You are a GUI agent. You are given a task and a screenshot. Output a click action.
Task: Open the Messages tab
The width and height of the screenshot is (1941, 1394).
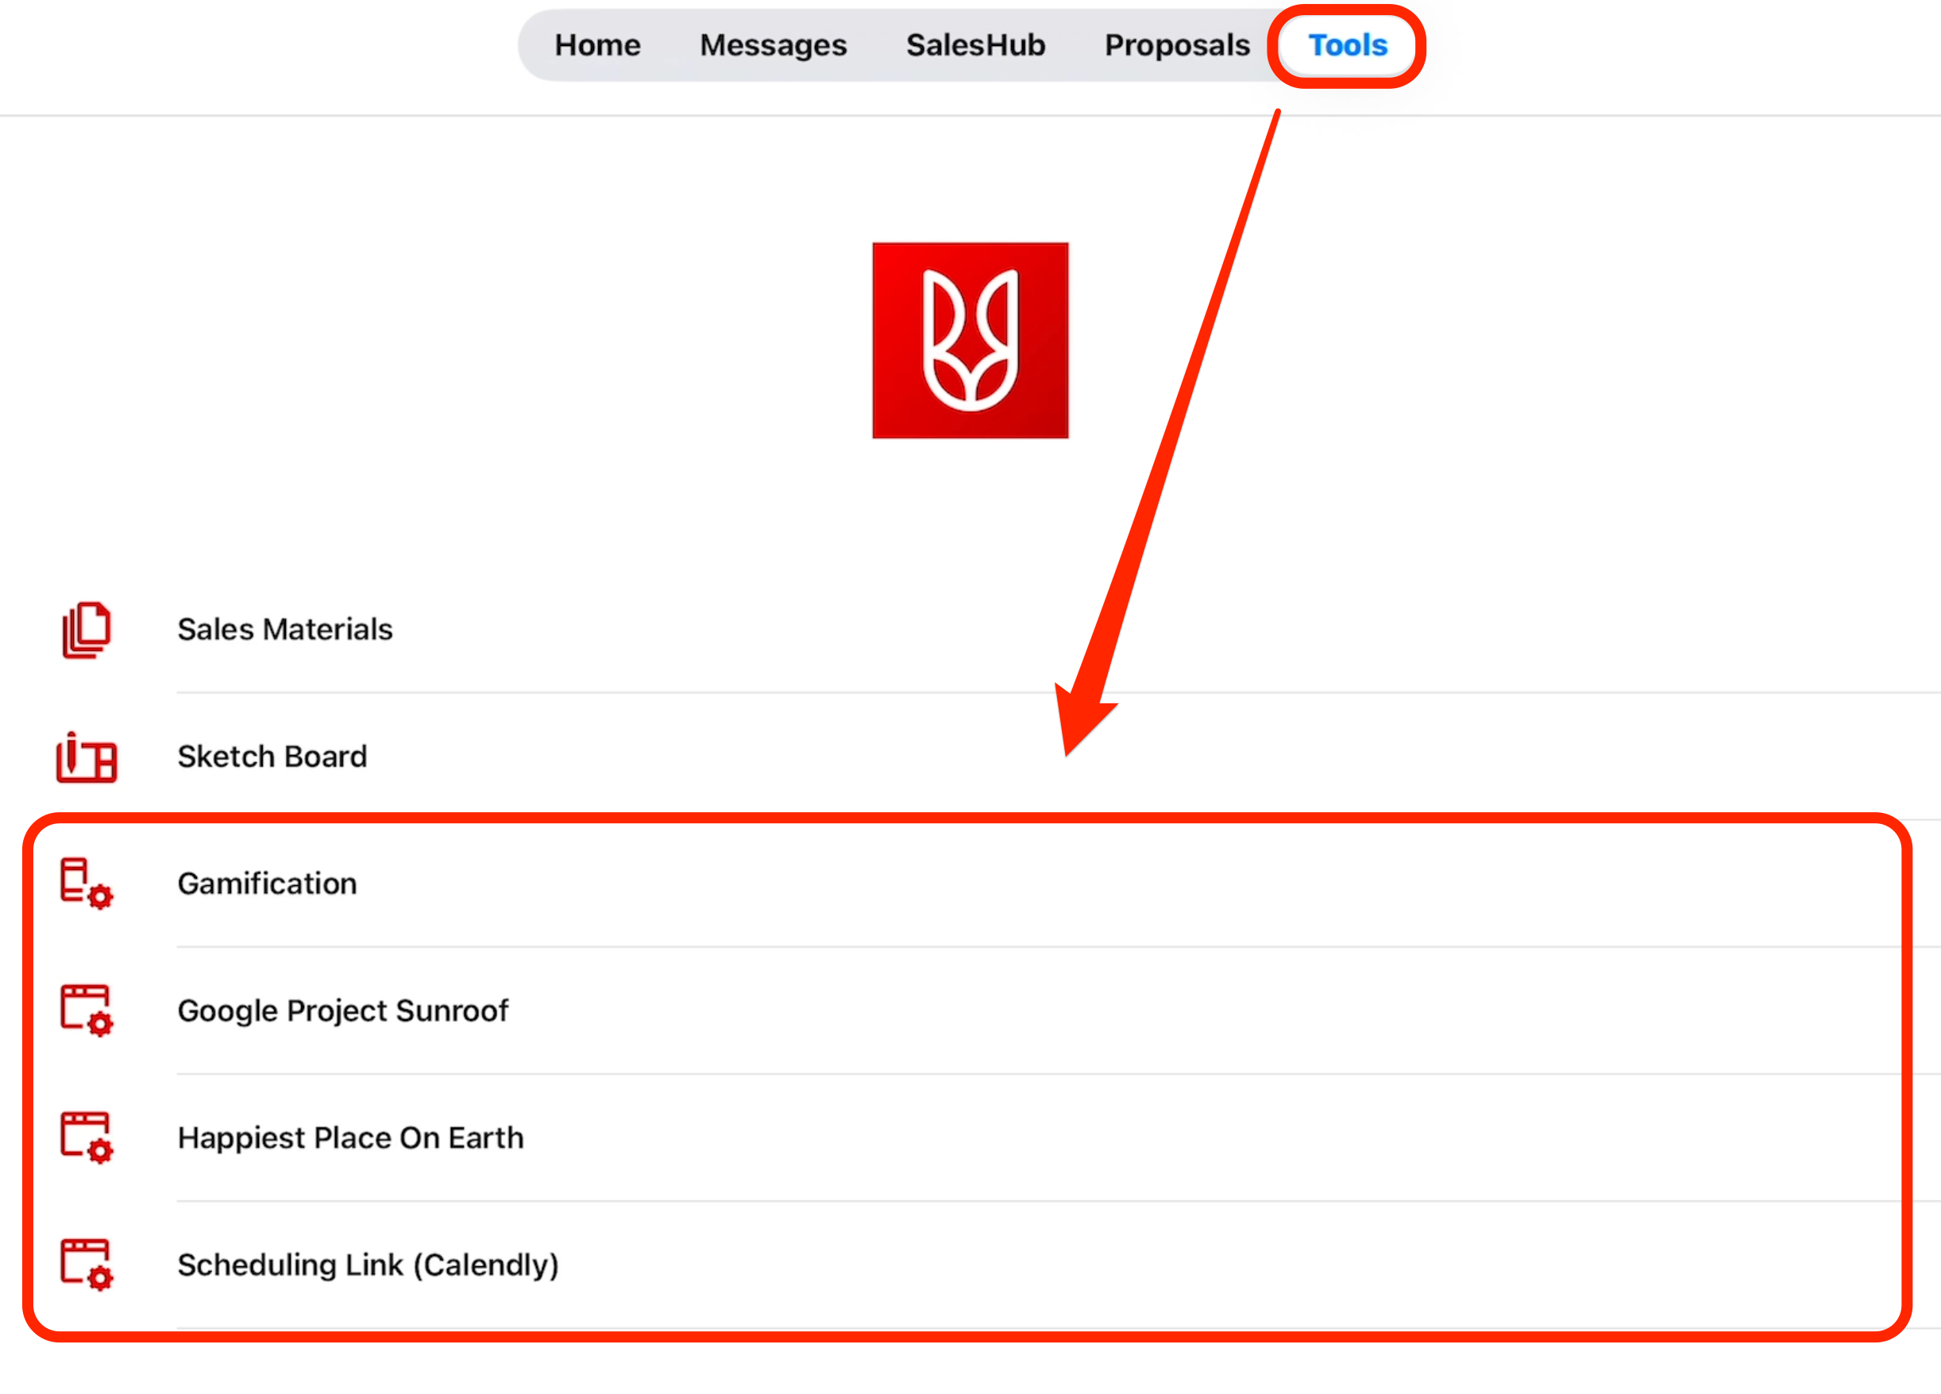[773, 45]
